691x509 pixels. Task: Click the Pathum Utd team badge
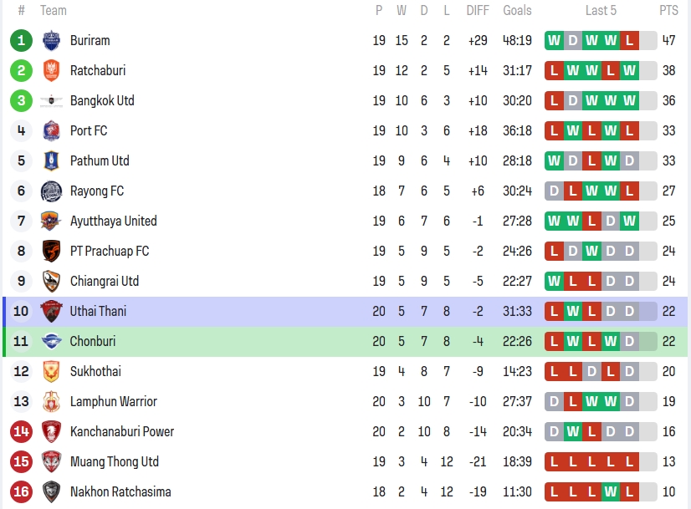tap(51, 161)
